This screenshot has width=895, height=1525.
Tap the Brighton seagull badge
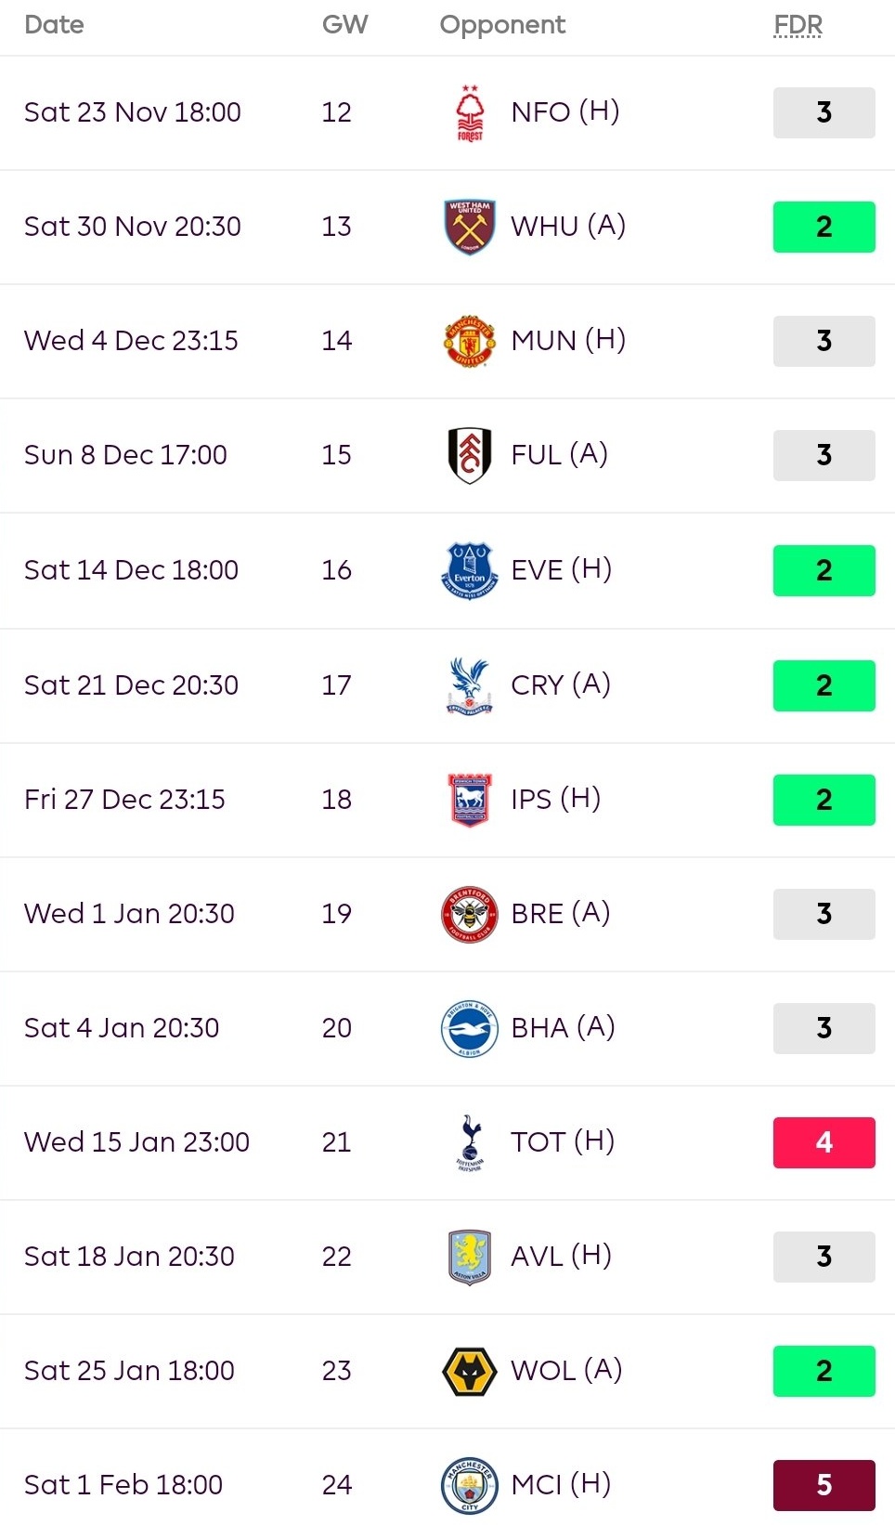(470, 1028)
